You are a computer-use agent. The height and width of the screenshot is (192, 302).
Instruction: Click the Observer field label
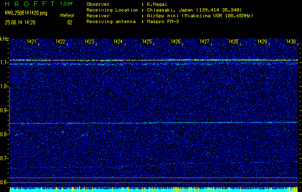(98, 4)
